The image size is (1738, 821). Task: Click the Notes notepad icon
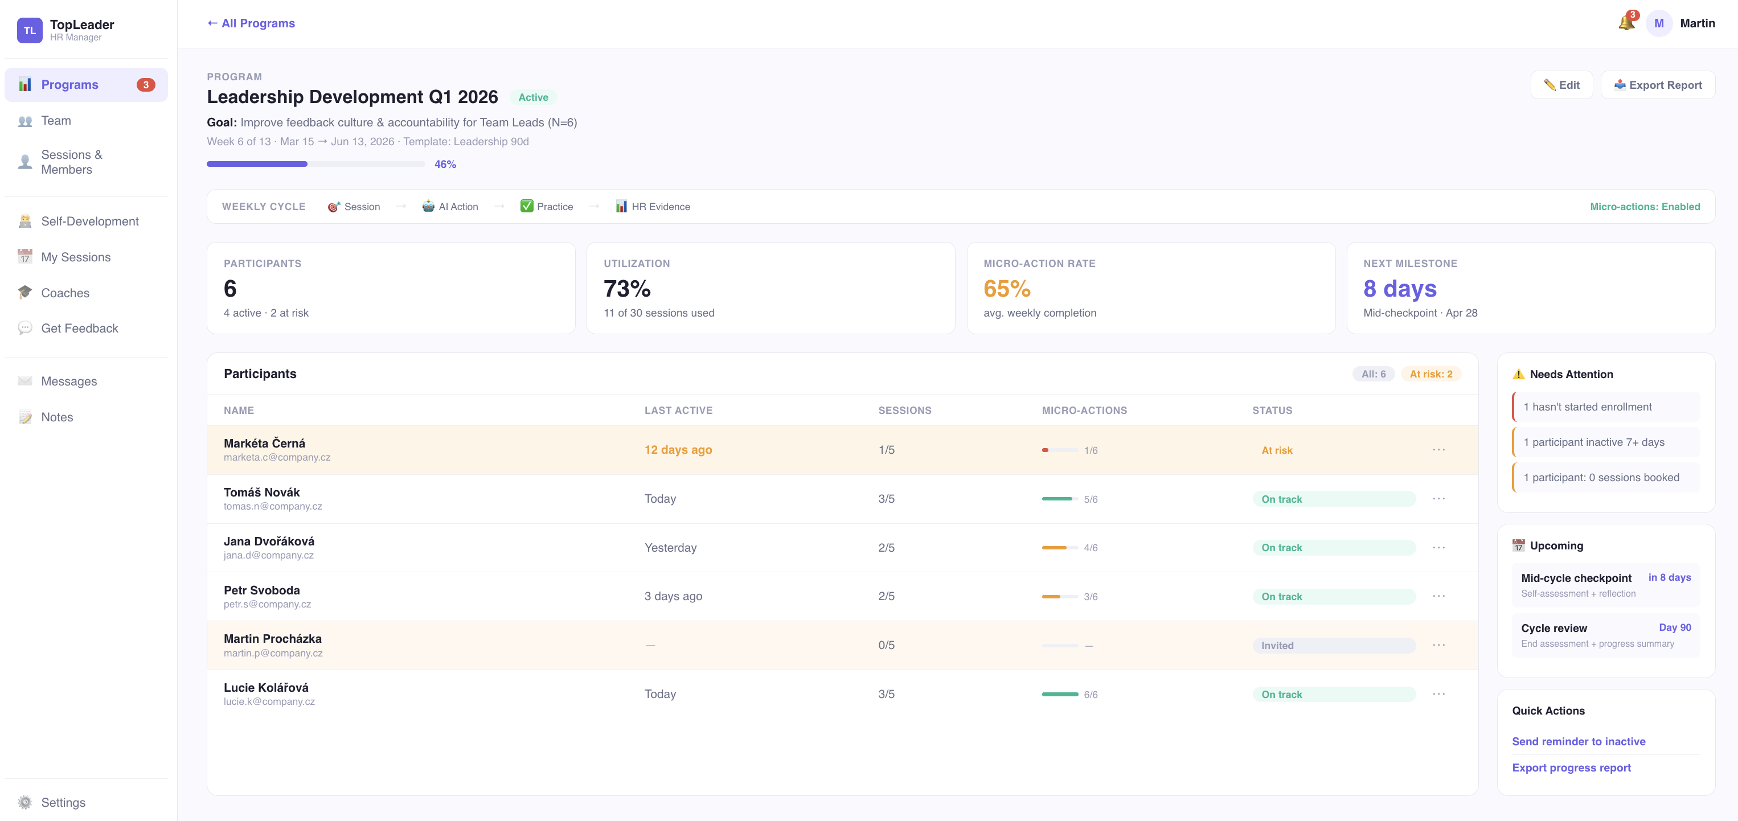(25, 417)
